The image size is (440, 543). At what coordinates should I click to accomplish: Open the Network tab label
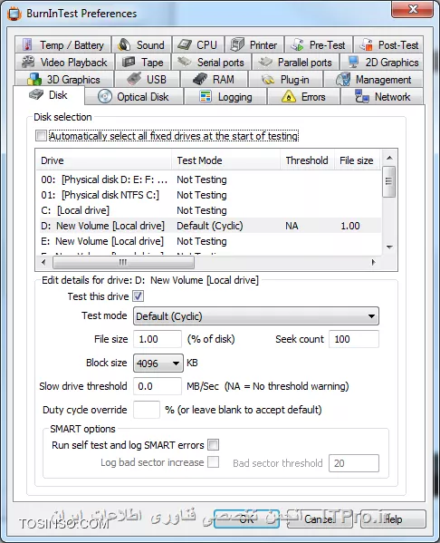(x=392, y=97)
